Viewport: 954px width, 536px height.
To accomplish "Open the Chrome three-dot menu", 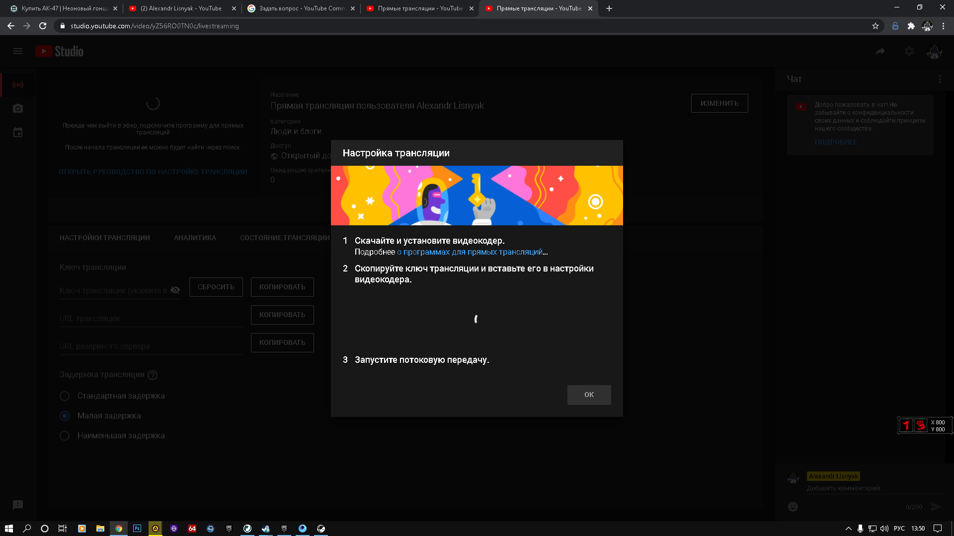I will pos(943,26).
